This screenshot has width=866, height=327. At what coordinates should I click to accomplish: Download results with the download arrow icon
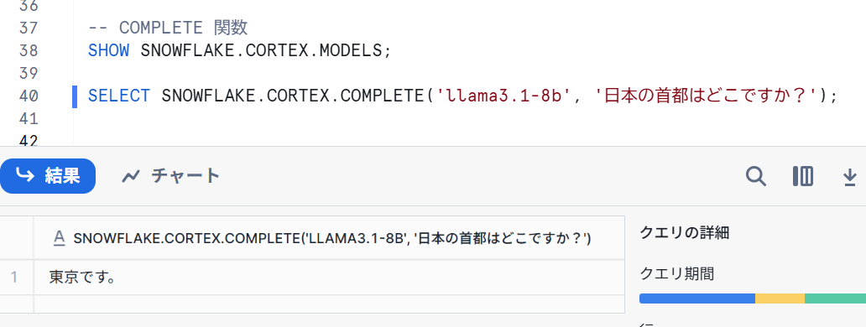[x=850, y=177]
